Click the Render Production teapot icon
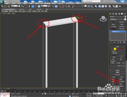This screenshot has height=97, width=127. pos(120,6)
